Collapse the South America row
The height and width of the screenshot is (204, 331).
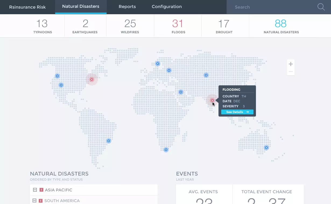pos(34,201)
